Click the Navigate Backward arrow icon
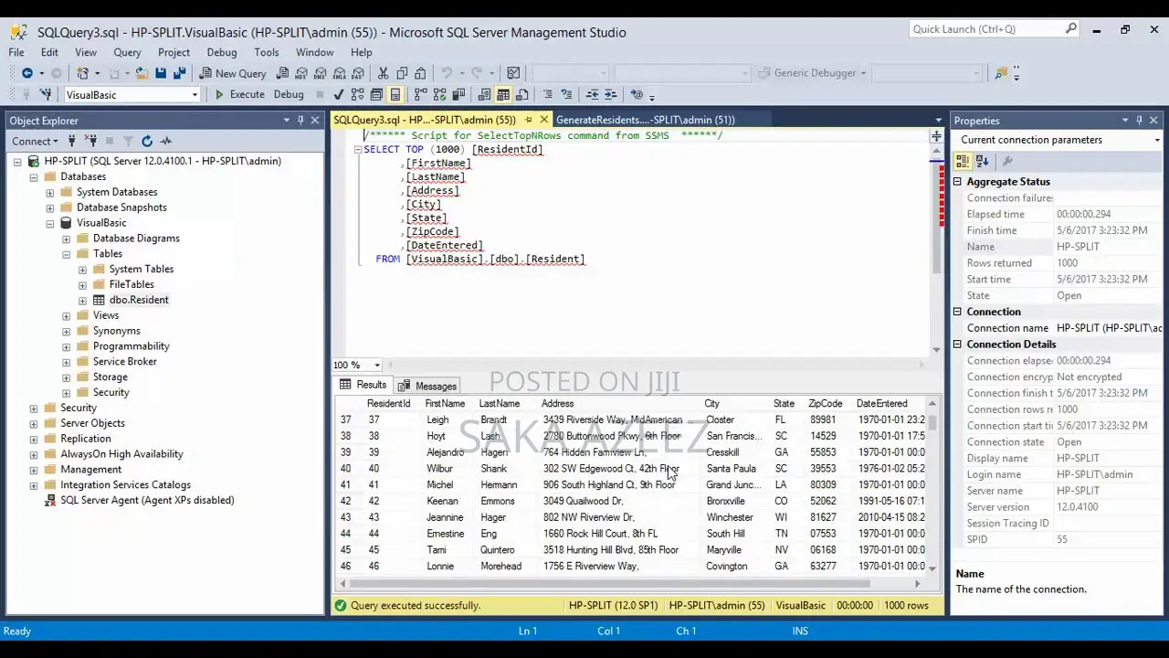The image size is (1169, 658). (x=27, y=73)
